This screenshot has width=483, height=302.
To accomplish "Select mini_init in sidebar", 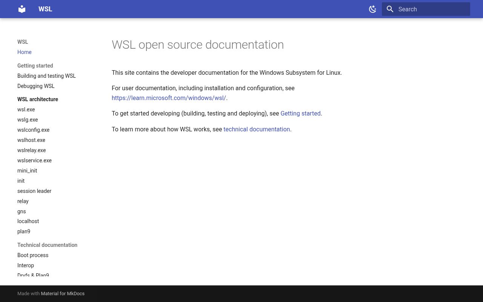I will 27,171.
